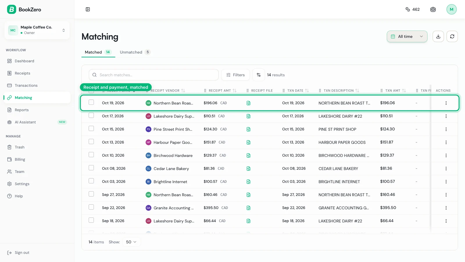Screen dimensions: 465x262
Task: Focus the Search matches field
Action: [154, 75]
